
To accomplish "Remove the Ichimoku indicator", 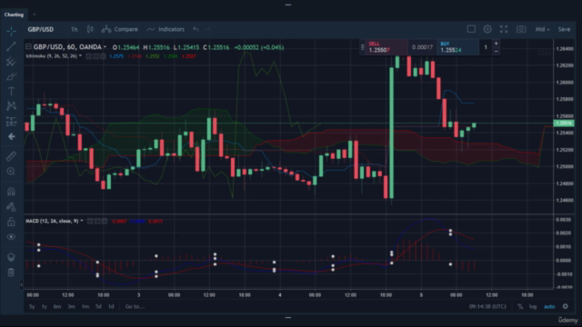I will [x=103, y=56].
